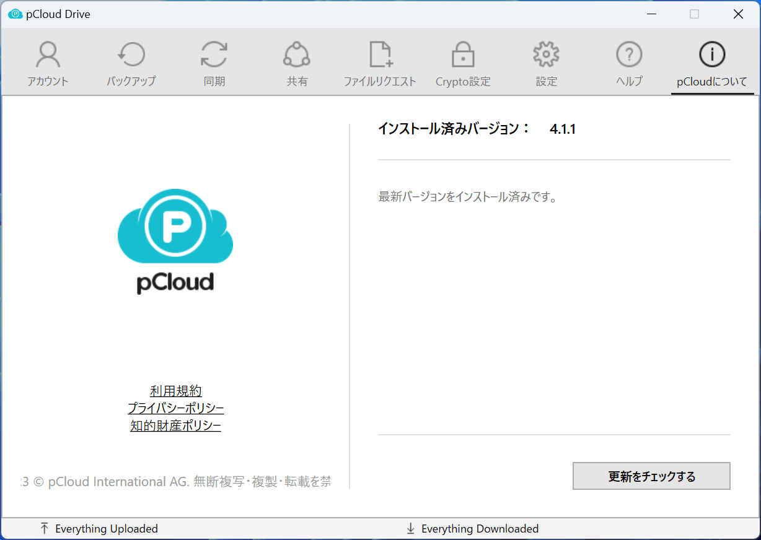
Task: Switch to the バックアップ tab
Action: (131, 63)
